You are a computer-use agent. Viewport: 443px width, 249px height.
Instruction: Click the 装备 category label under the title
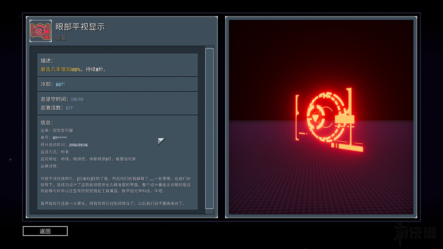pos(61,38)
